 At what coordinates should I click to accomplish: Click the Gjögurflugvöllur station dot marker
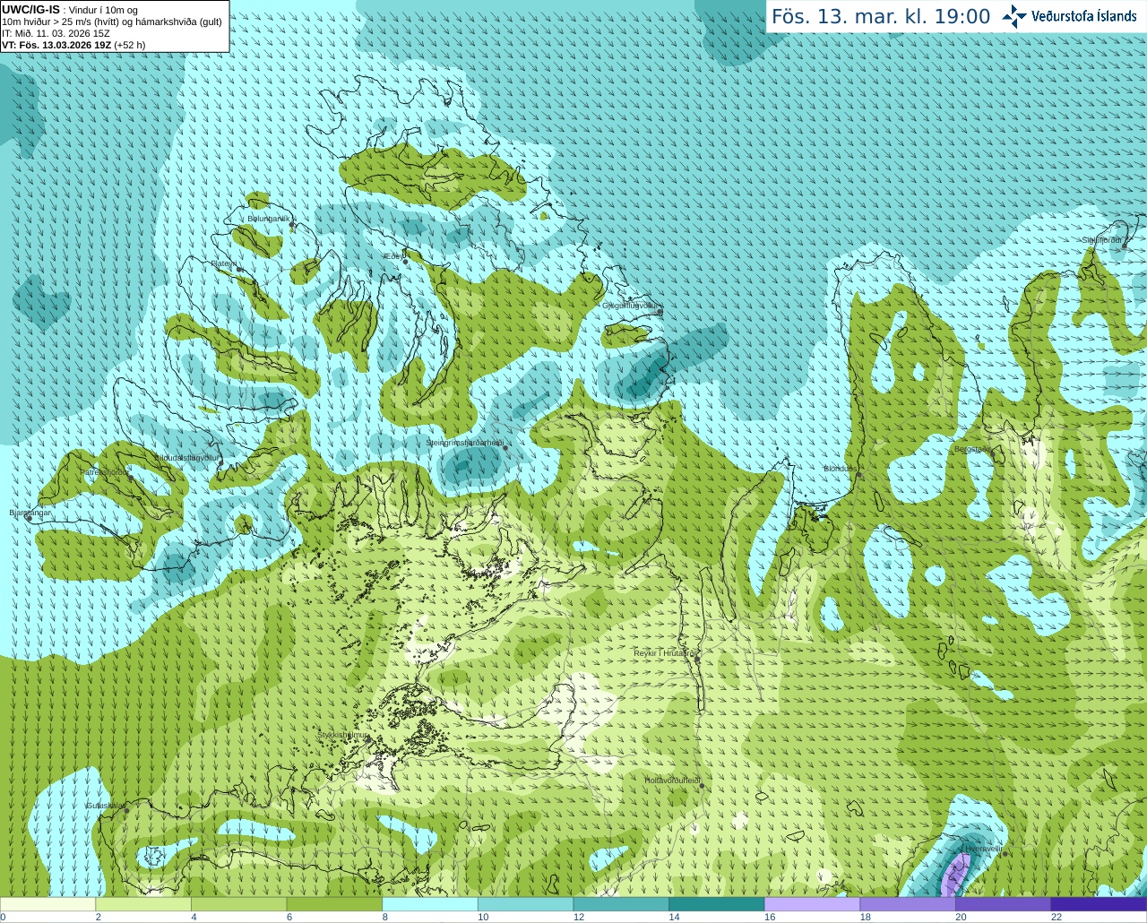pyautogui.click(x=660, y=311)
